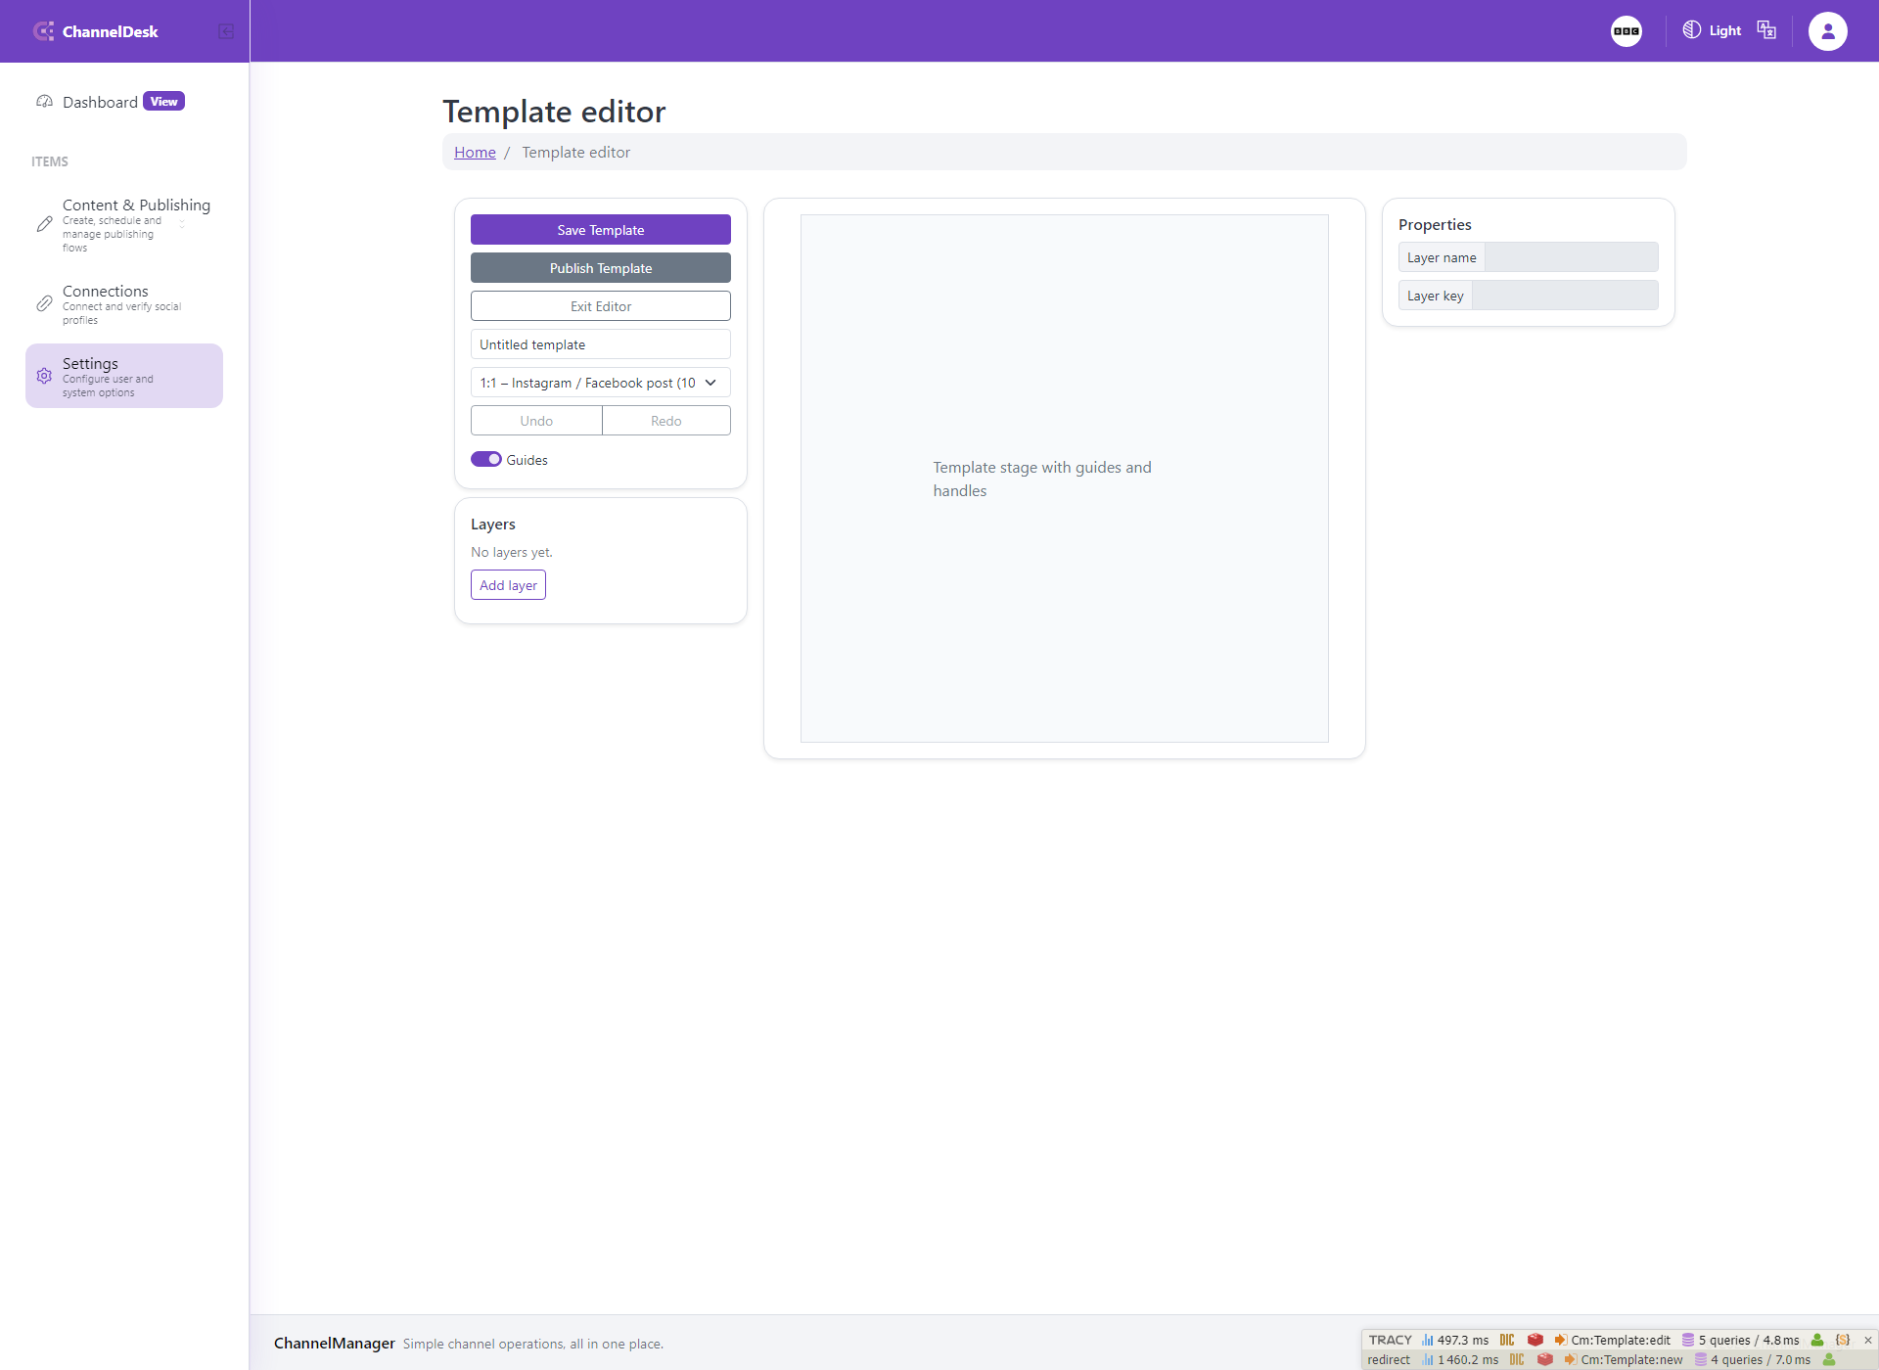Viewport: 1879px width, 1370px height.
Task: Click the 'No layers yet.' text
Action: (512, 552)
